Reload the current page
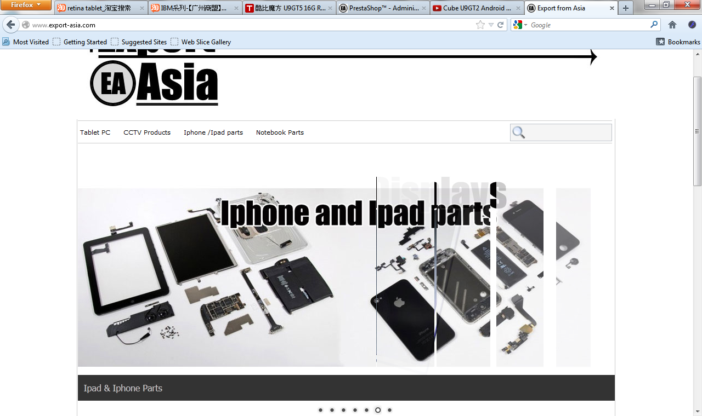 tap(501, 25)
